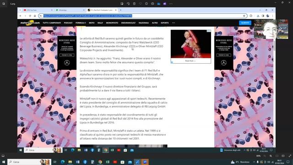This screenshot has width=293, height=165.
Task: Open Zoom from the bottom taskbar
Action: pyautogui.click(x=145, y=162)
